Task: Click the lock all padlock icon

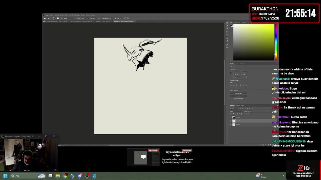Action: [x=242, y=114]
